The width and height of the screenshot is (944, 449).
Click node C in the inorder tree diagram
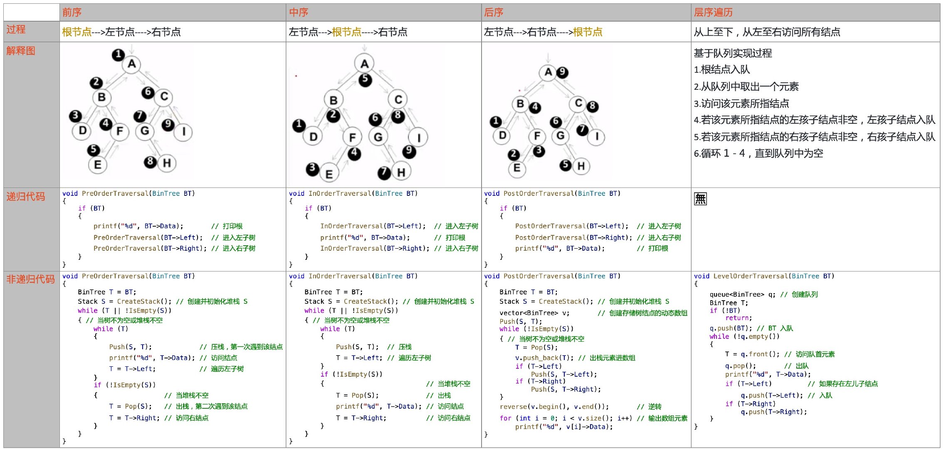coord(397,99)
